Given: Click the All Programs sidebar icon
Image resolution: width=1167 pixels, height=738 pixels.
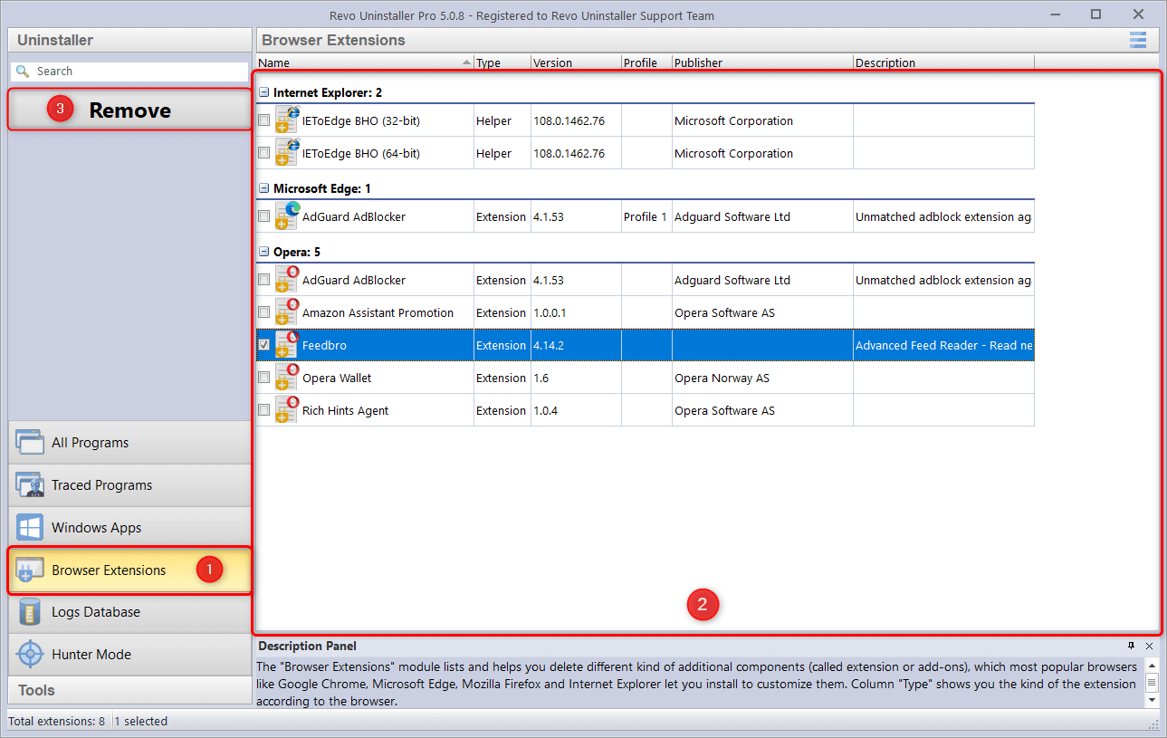Looking at the screenshot, I should point(30,443).
